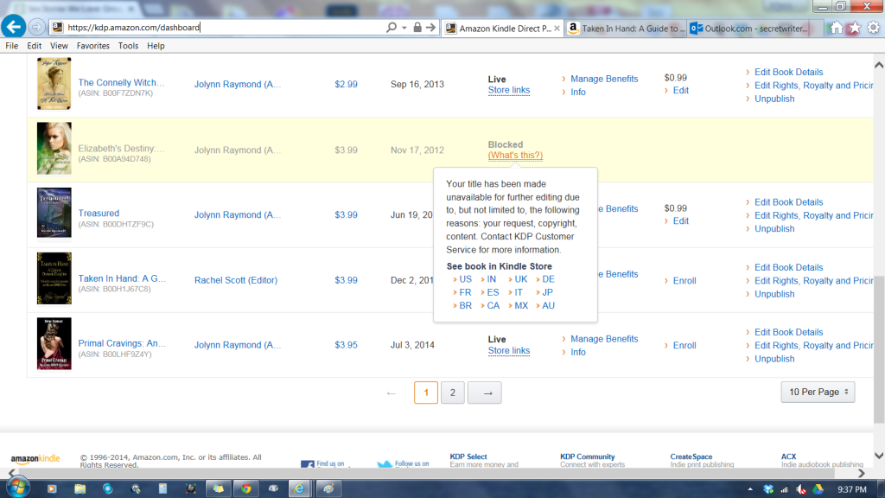
Task: Switch to Taken In Hand Amazon tab
Action: click(x=626, y=29)
